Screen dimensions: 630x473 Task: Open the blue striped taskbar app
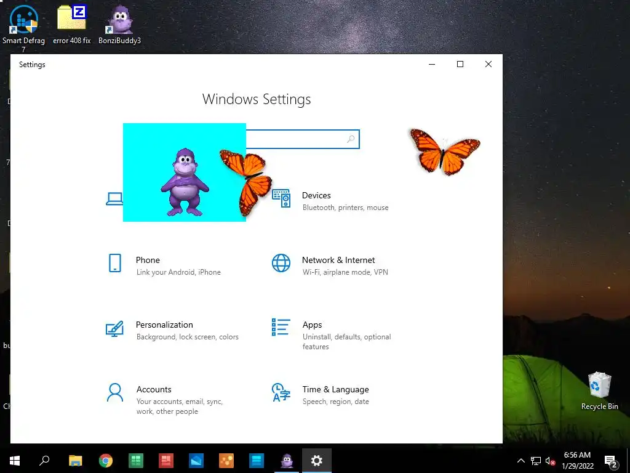(257, 461)
